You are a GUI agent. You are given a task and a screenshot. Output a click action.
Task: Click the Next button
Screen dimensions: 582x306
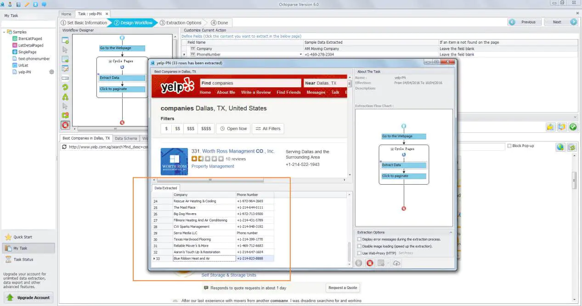coord(560,22)
